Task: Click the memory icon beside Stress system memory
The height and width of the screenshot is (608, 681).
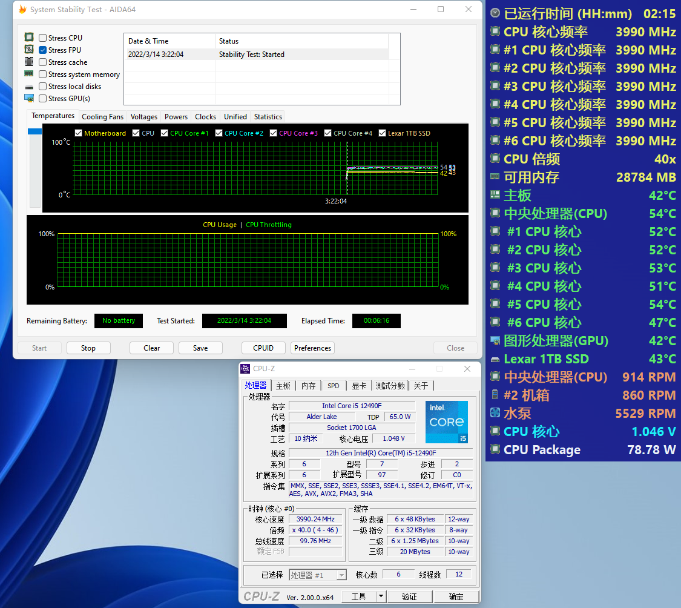Action: coord(28,74)
